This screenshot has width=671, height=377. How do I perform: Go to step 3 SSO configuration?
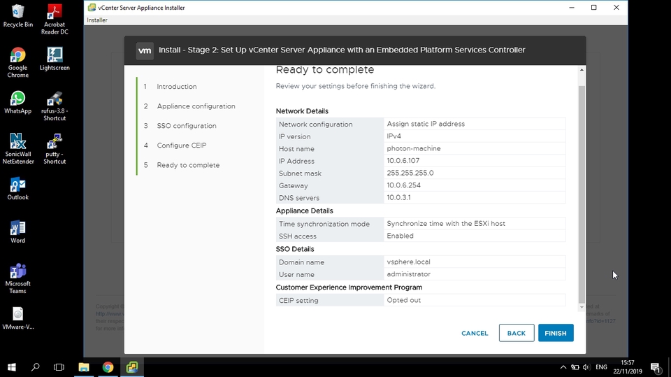[x=186, y=126]
